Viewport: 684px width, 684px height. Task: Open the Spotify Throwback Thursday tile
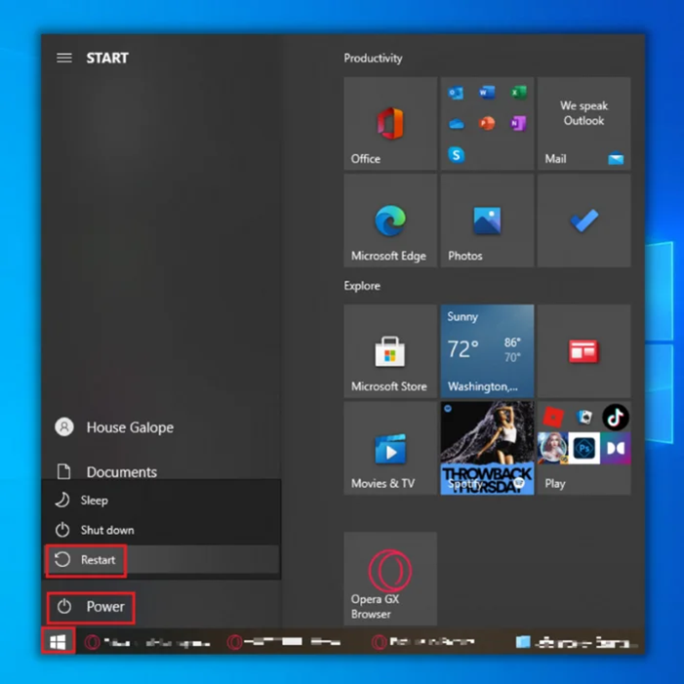click(x=487, y=448)
